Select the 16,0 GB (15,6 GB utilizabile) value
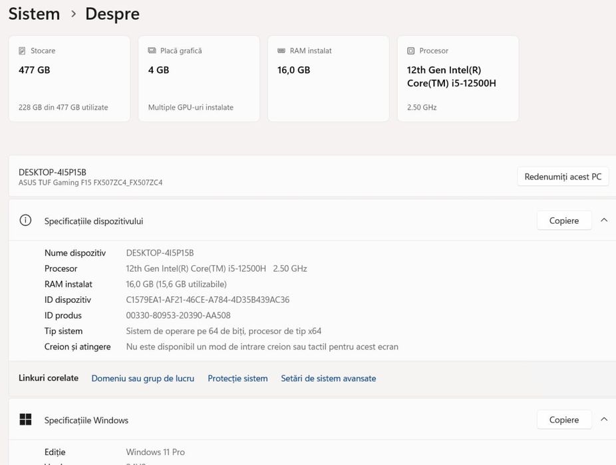616x465 pixels. tap(176, 284)
